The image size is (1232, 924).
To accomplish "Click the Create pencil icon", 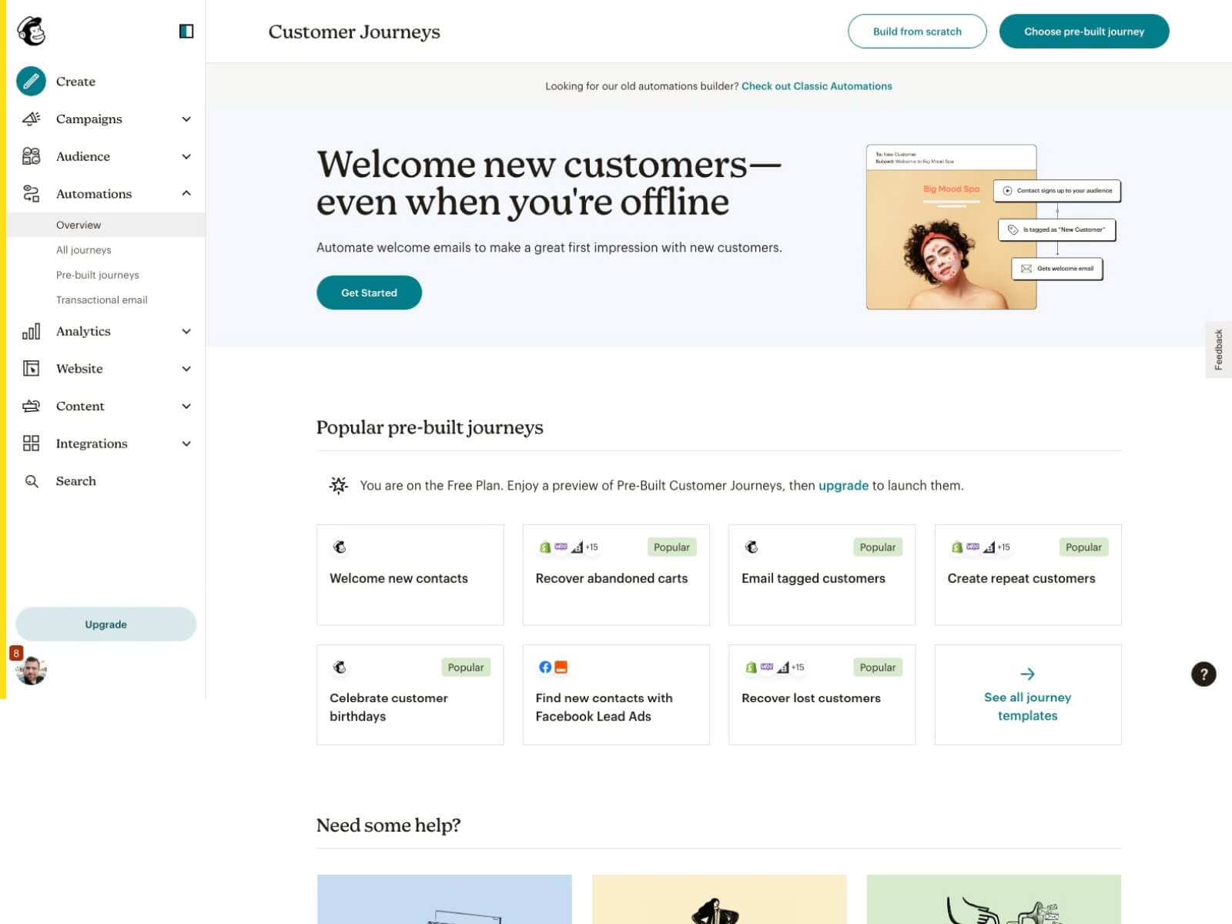I will 32,81.
